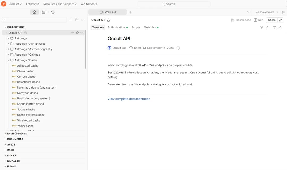Expand the DOCUMENTS section
This screenshot has width=287, height=170.
pos(5,139)
